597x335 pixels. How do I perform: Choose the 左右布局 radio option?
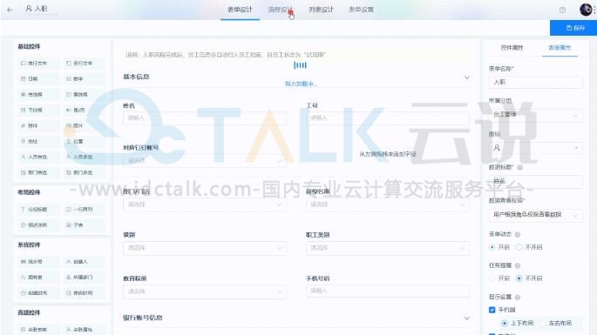click(x=543, y=323)
